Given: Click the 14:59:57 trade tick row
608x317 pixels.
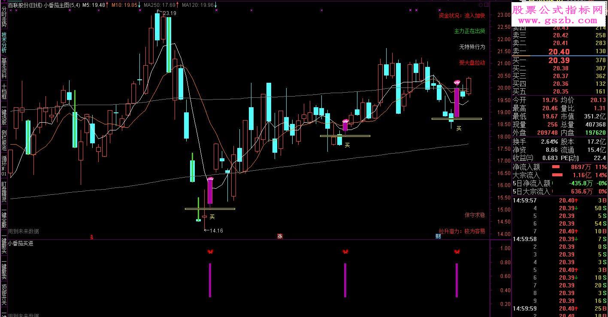Looking at the screenshot, I should tap(560, 200).
